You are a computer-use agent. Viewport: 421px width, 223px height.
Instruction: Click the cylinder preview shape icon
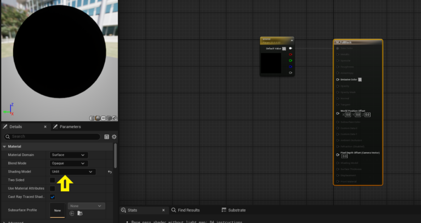pyautogui.click(x=92, y=118)
